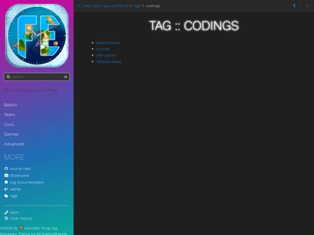Open the FE: SMZ clock app unofficial sidebar link
The width and height of the screenshot is (314, 235).
pos(31,91)
